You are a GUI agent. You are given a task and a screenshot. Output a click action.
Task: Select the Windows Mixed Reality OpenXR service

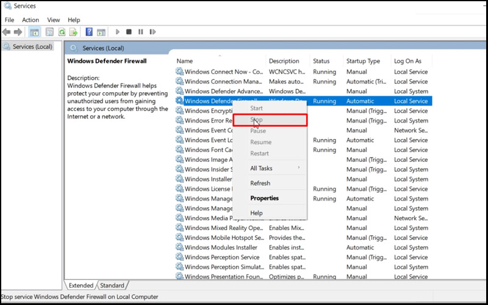click(303, 228)
